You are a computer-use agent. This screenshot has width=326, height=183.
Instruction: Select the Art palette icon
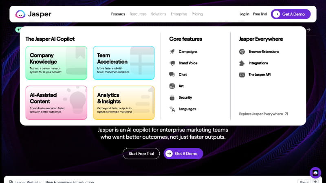tap(172, 86)
